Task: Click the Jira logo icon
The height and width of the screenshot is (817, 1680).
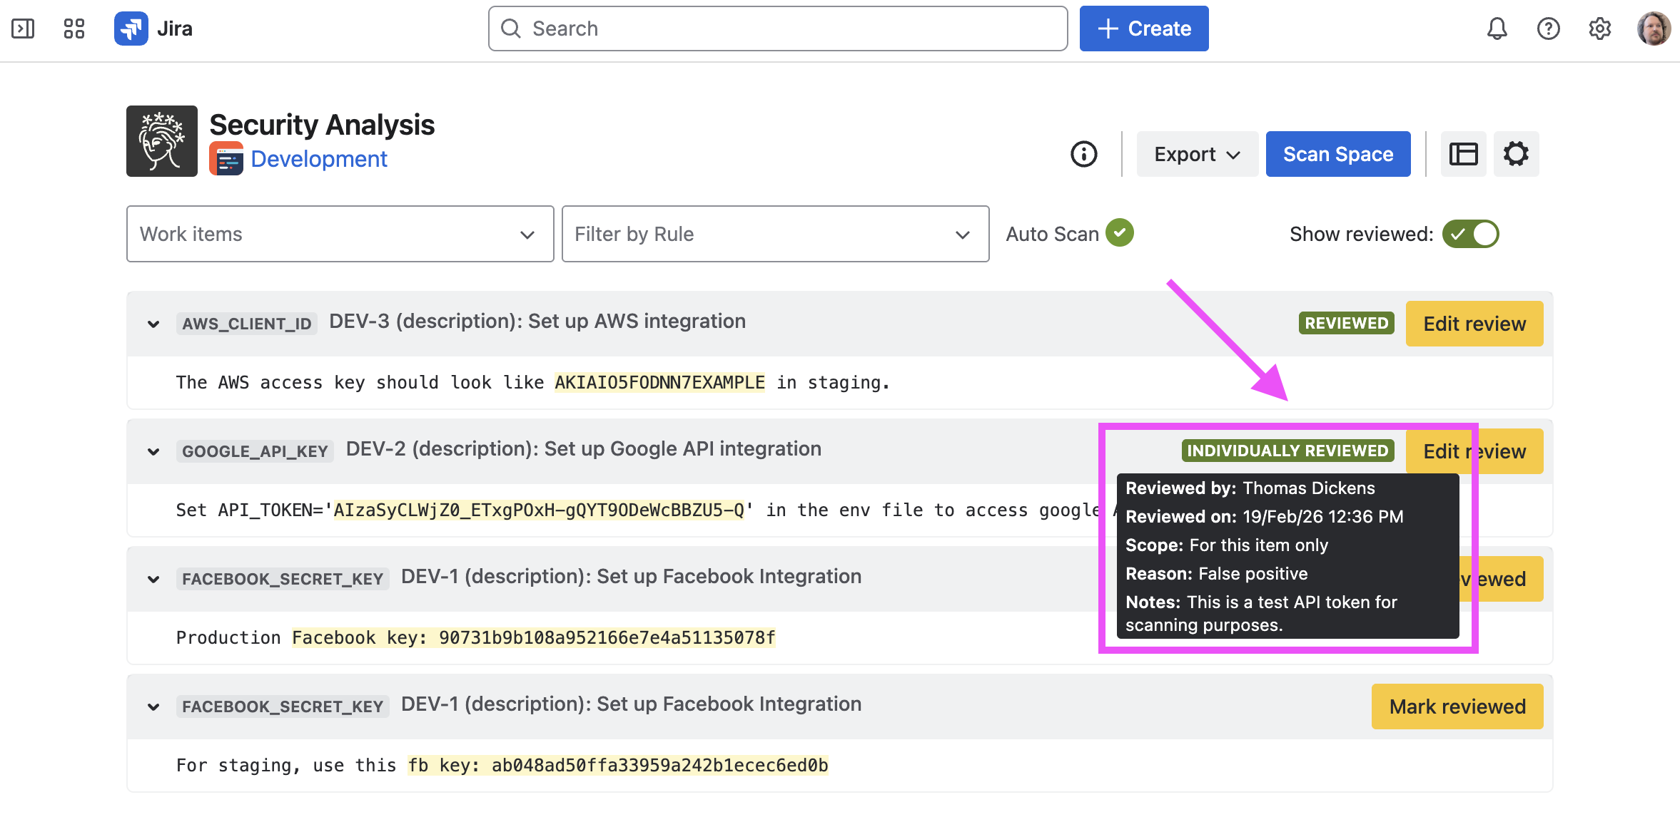Action: click(x=131, y=29)
